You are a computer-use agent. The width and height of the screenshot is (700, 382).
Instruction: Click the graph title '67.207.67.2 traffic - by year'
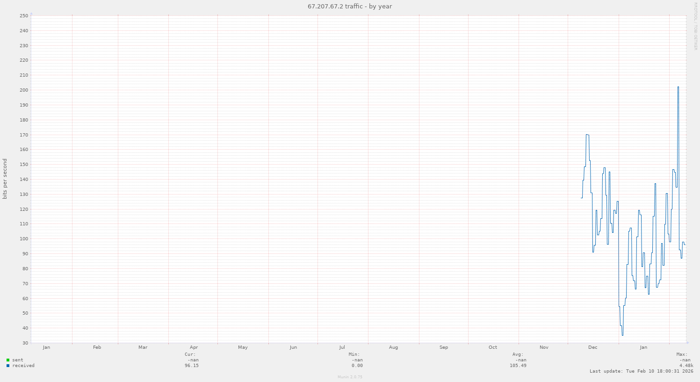[x=350, y=6]
